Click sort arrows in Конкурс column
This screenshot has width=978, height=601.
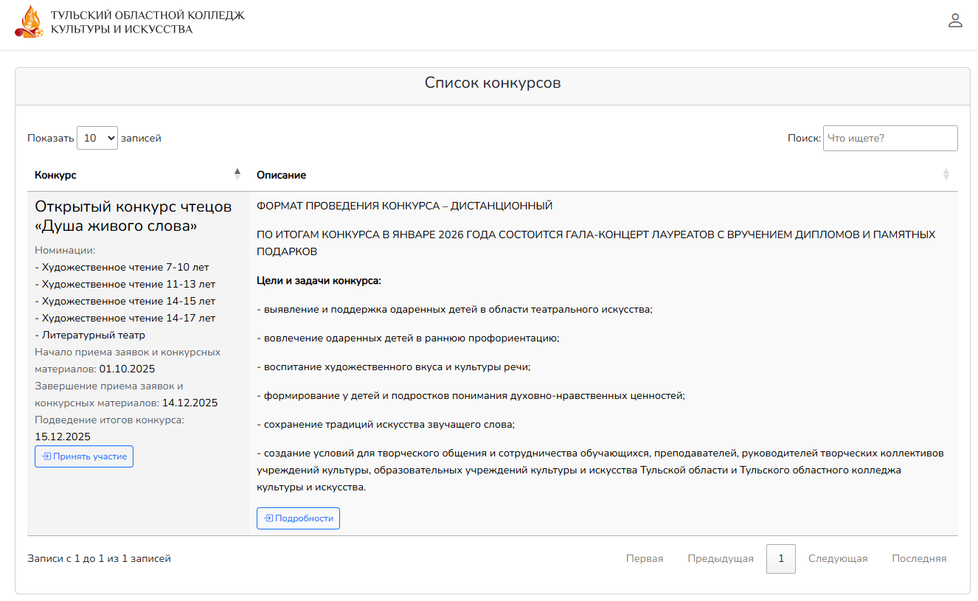(237, 174)
